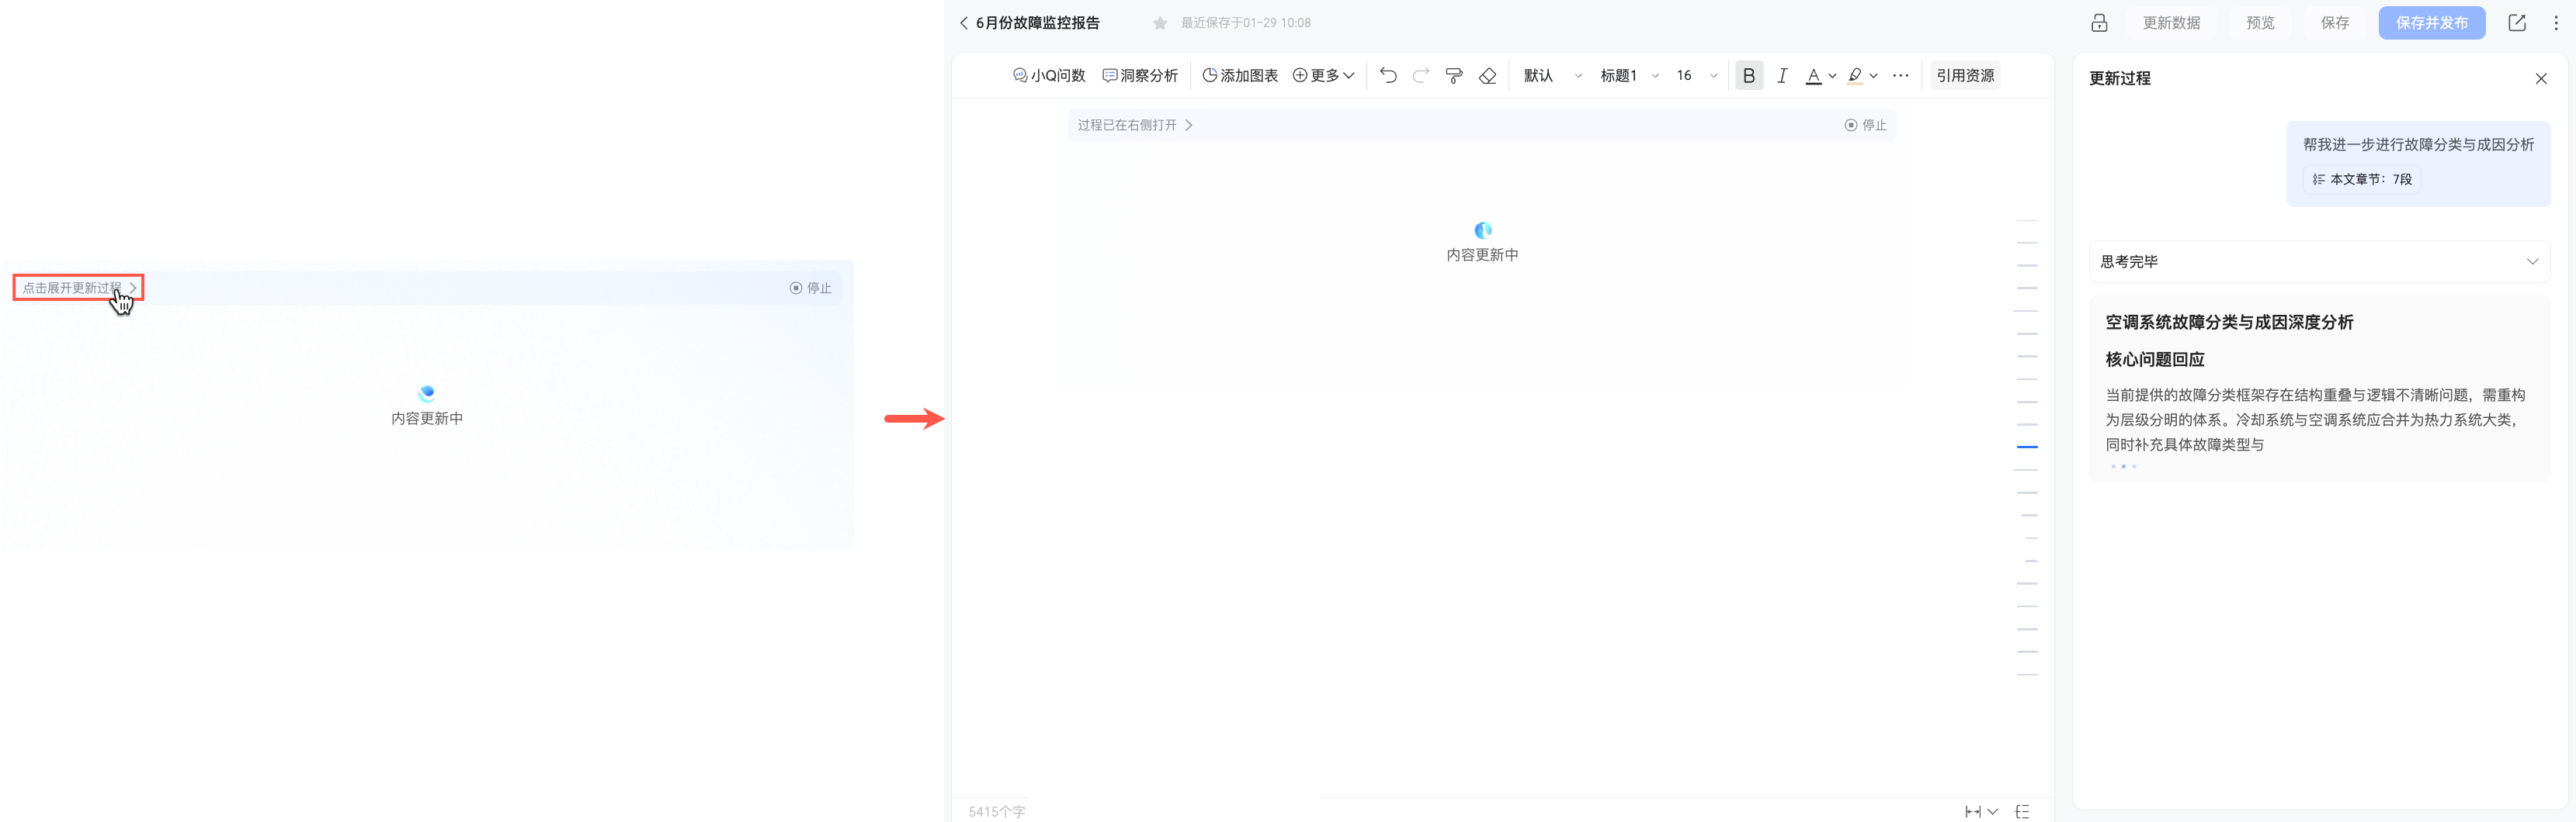Toggle bold formatting off
The image size is (2576, 822).
tap(1749, 75)
